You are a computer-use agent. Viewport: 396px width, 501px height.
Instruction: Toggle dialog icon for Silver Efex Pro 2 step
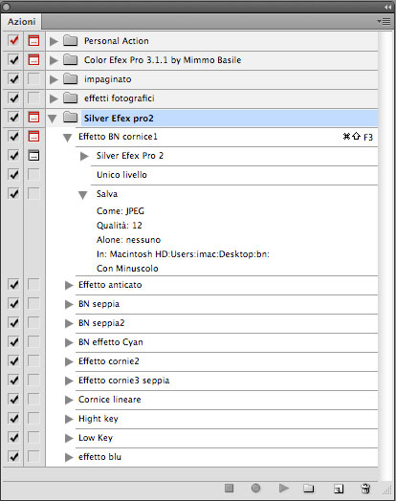click(x=33, y=155)
